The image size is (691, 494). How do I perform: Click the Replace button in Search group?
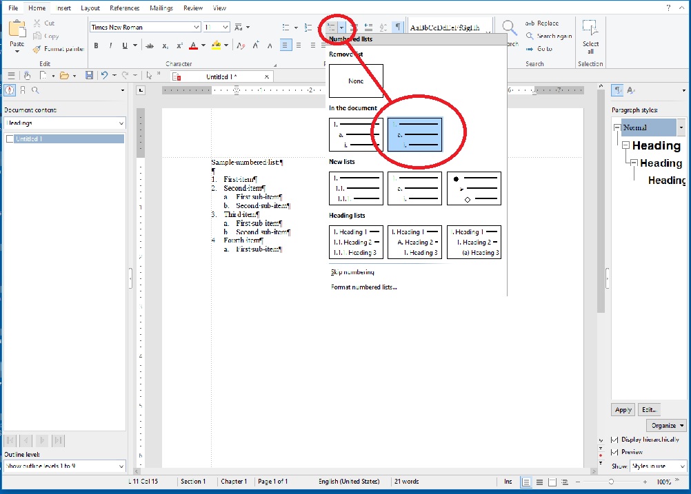pyautogui.click(x=542, y=23)
